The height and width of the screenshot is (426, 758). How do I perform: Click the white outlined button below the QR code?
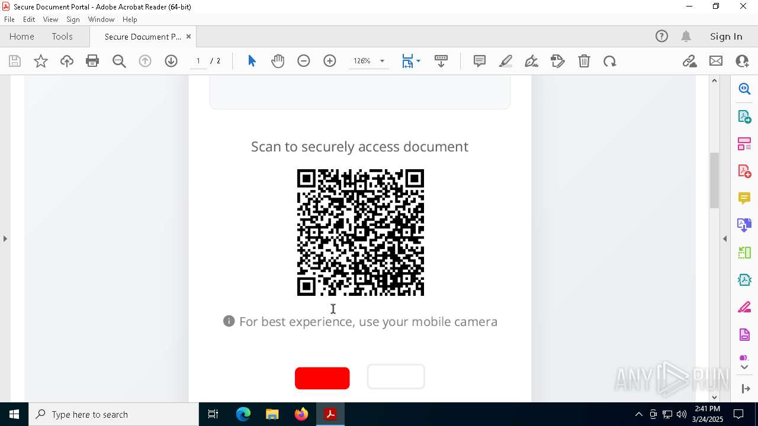(396, 376)
